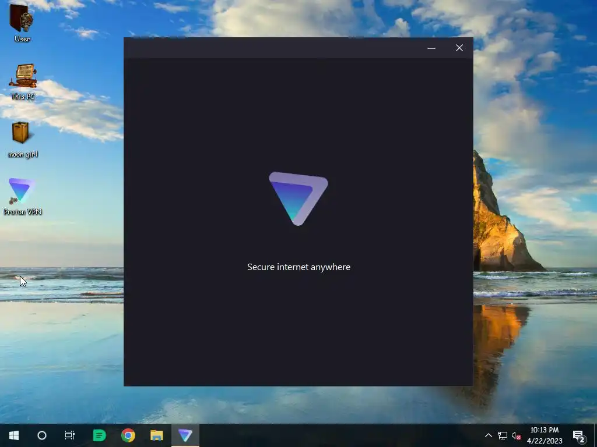Open the Action Center notifications icon

tap(579, 436)
